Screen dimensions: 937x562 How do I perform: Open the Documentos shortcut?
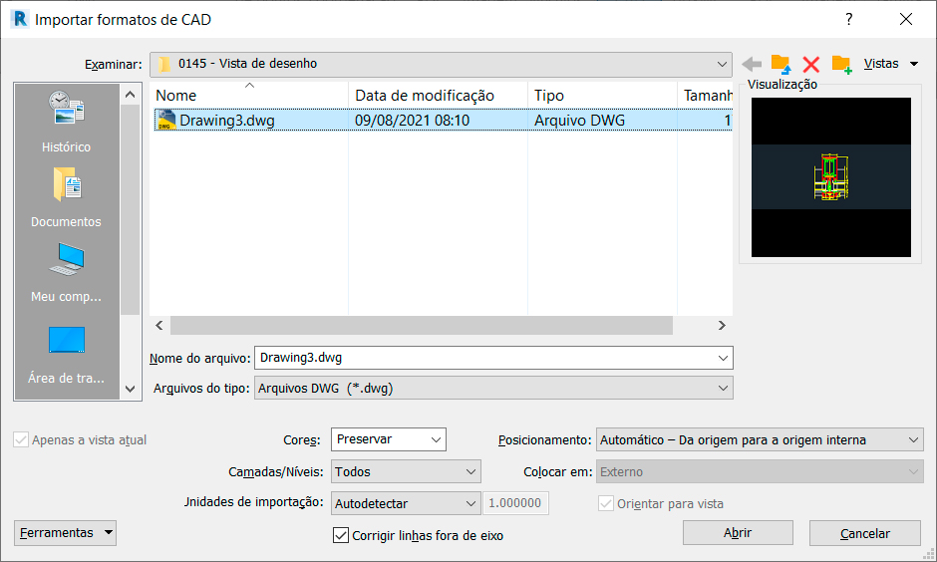click(66, 196)
